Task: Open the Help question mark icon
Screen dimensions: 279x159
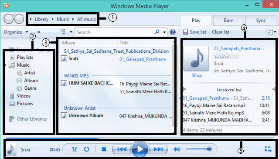Action: pos(173,32)
